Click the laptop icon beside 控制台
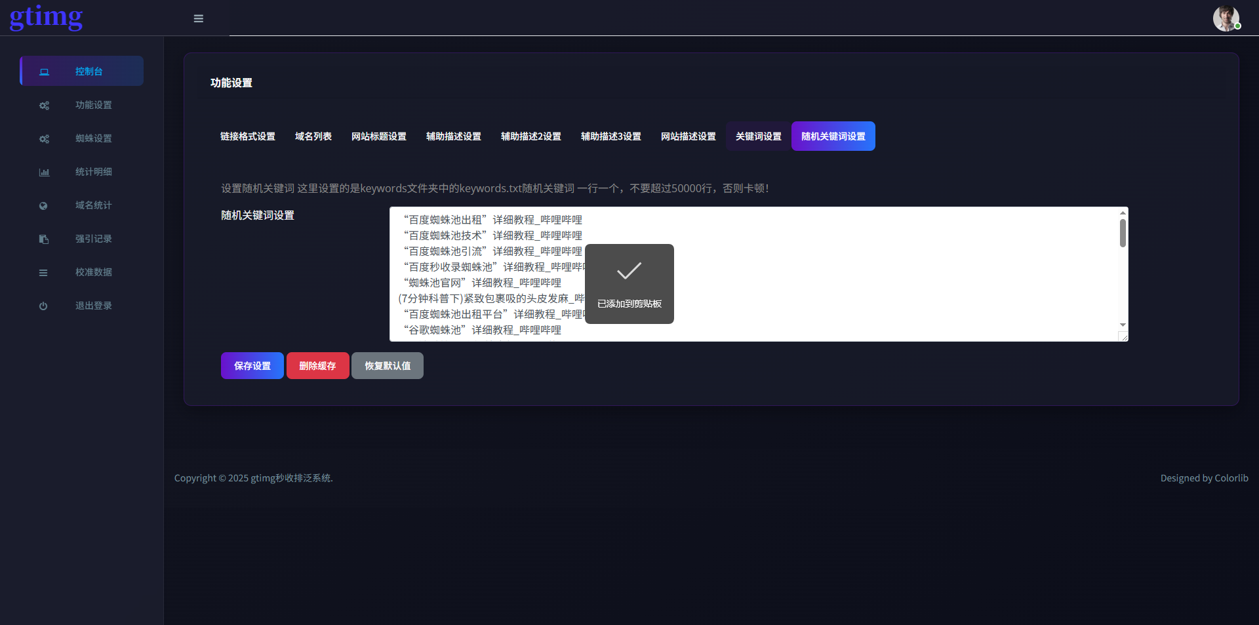Image resolution: width=1259 pixels, height=625 pixels. (x=44, y=71)
